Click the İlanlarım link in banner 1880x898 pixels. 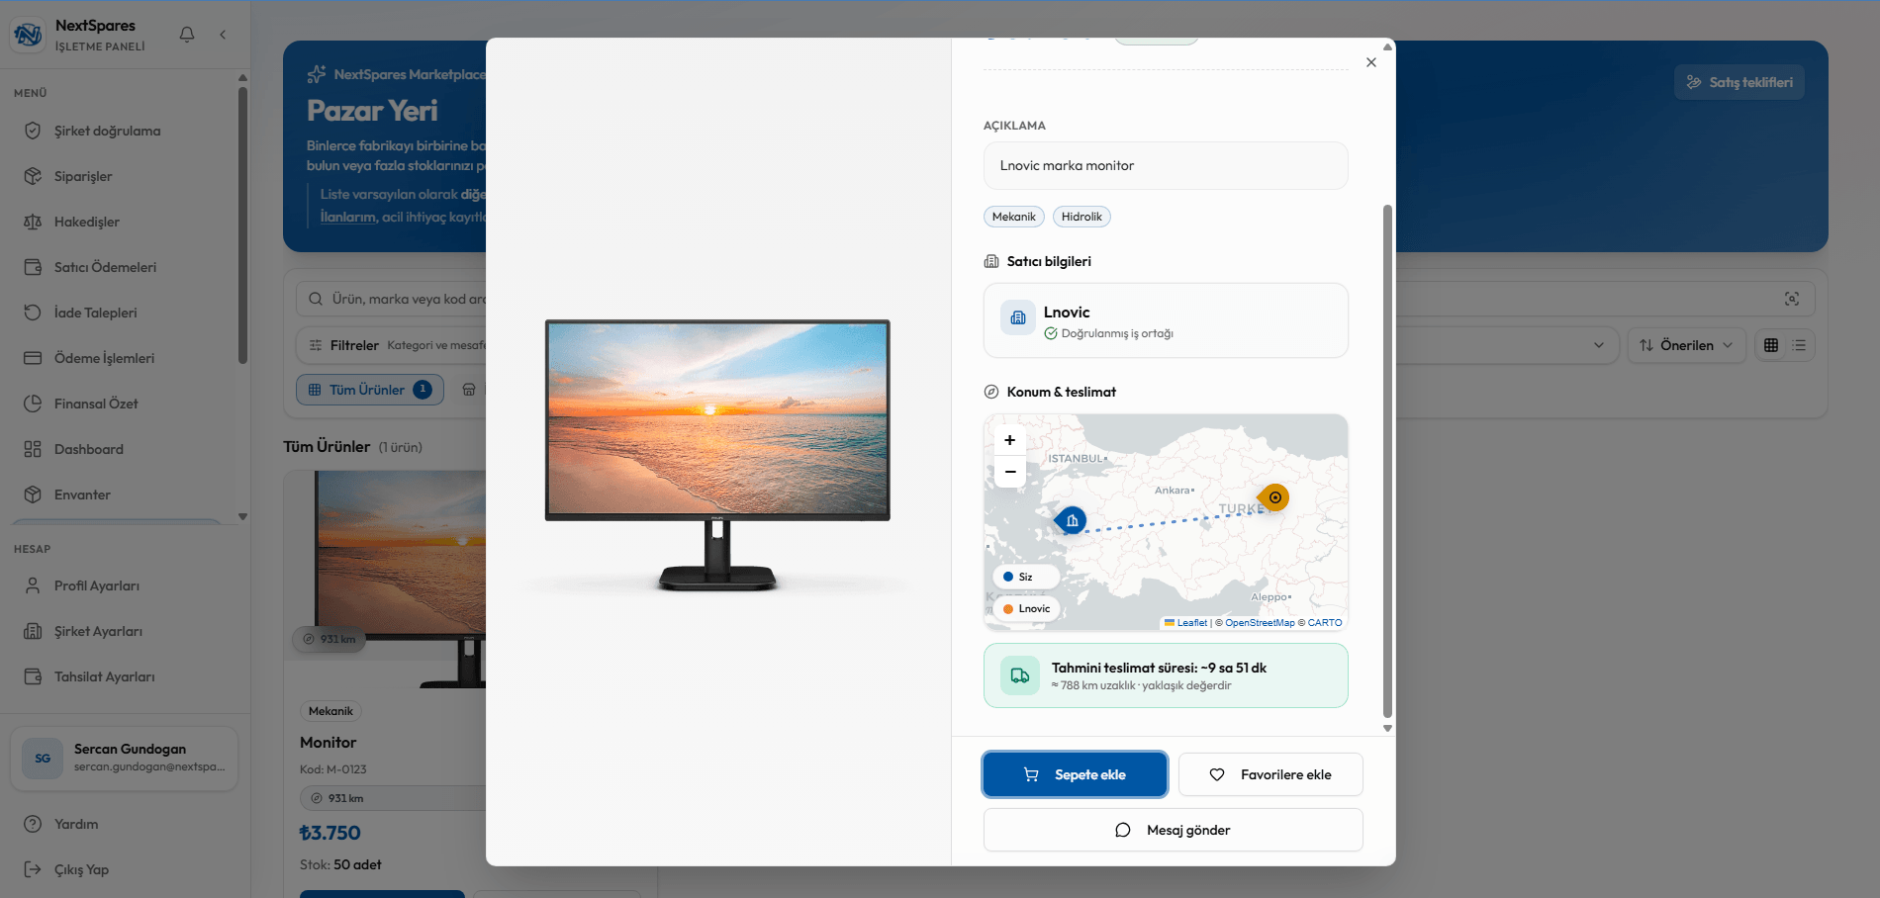(x=347, y=217)
